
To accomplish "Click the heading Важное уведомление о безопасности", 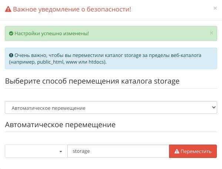I will tap(72, 9).
